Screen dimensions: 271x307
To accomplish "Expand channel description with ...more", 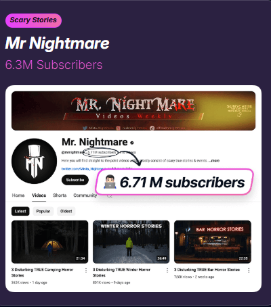I will point(214,160).
